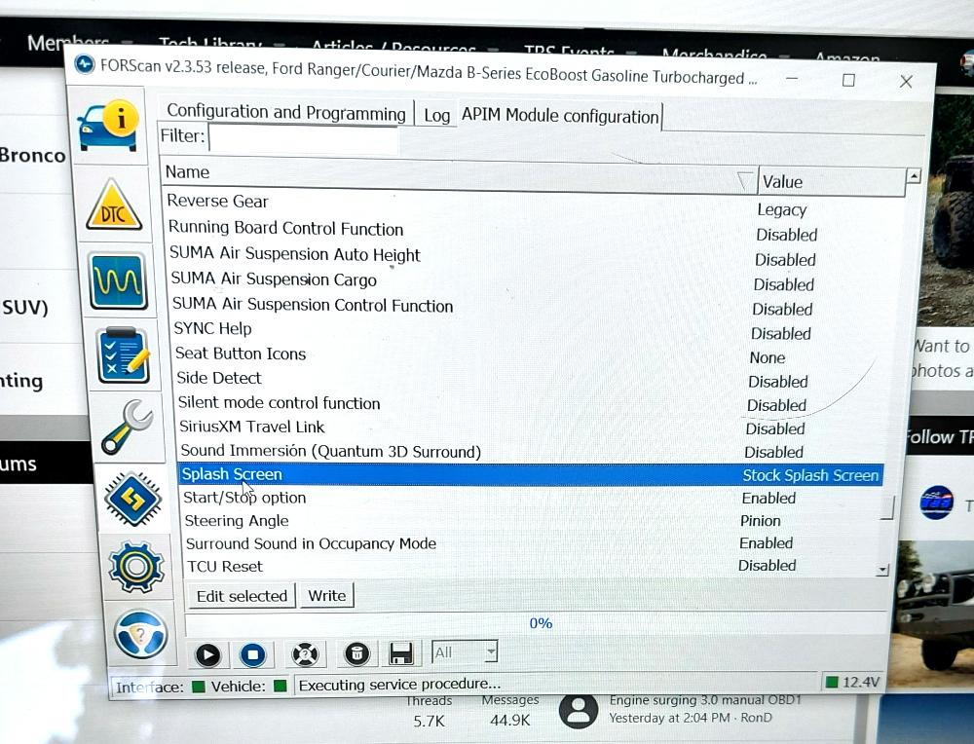This screenshot has width=974, height=744.
Task: Click the scrollbar down arrow of the list
Action: [882, 570]
